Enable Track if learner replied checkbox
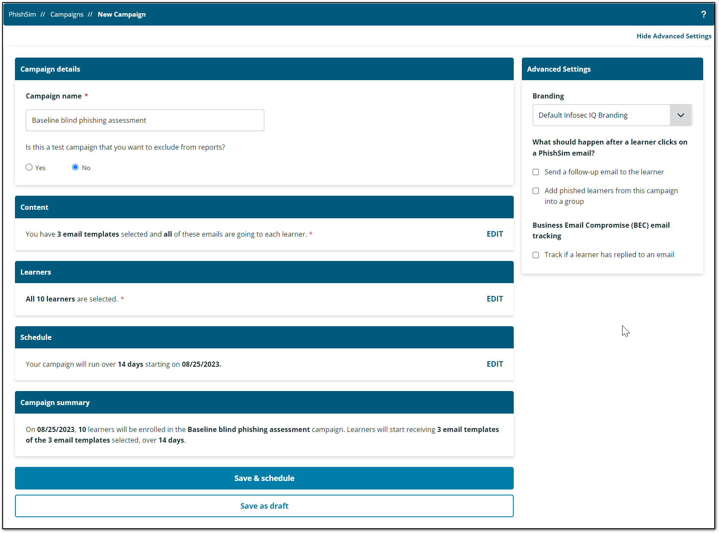The width and height of the screenshot is (719, 533). click(536, 255)
